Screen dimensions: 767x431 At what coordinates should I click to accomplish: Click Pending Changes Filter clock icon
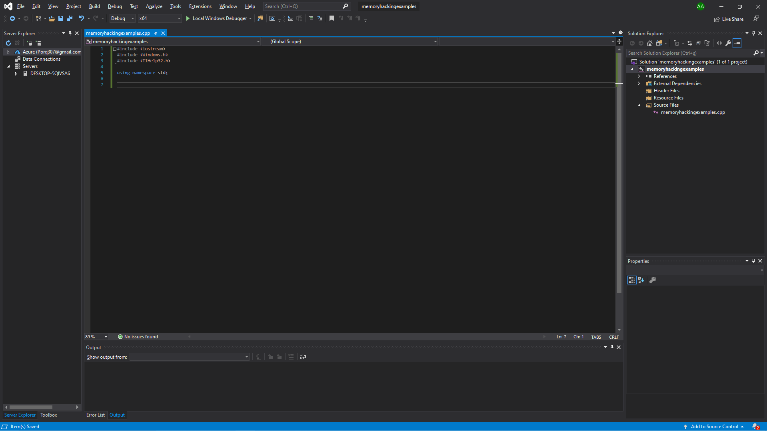677,43
